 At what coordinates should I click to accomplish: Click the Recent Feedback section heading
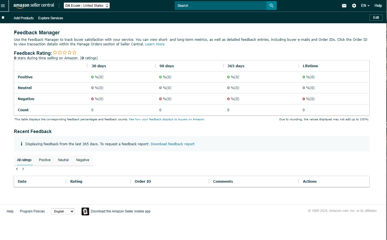click(x=33, y=131)
